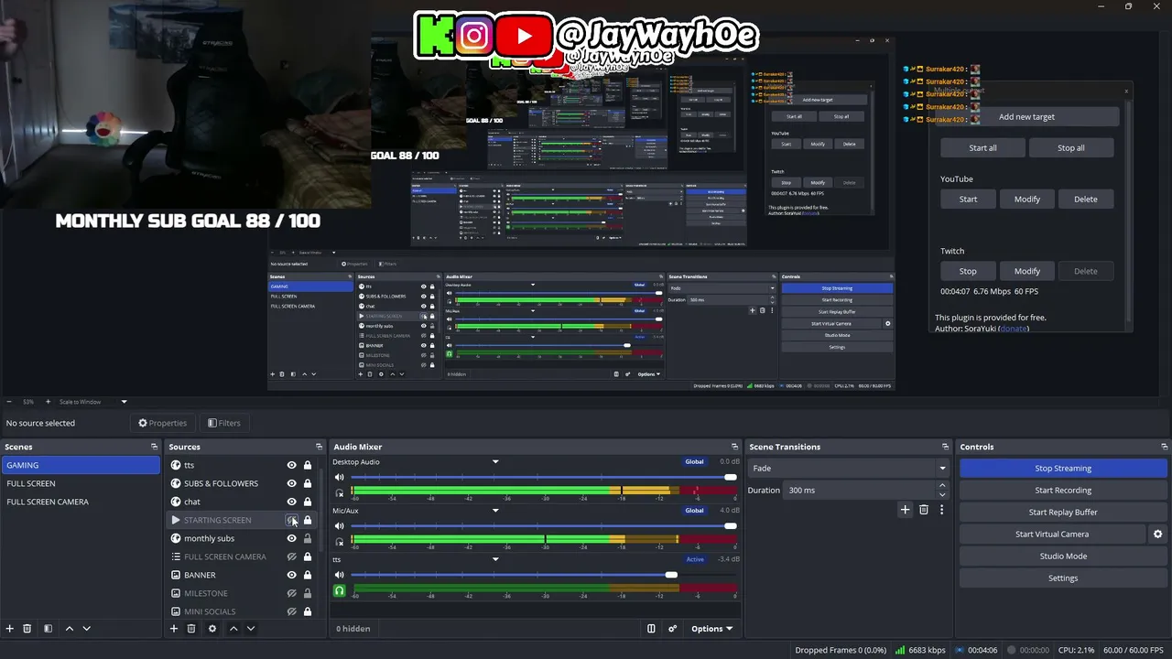Toggle the green tts monitoring headphone icon
This screenshot has width=1172, height=659.
(340, 590)
